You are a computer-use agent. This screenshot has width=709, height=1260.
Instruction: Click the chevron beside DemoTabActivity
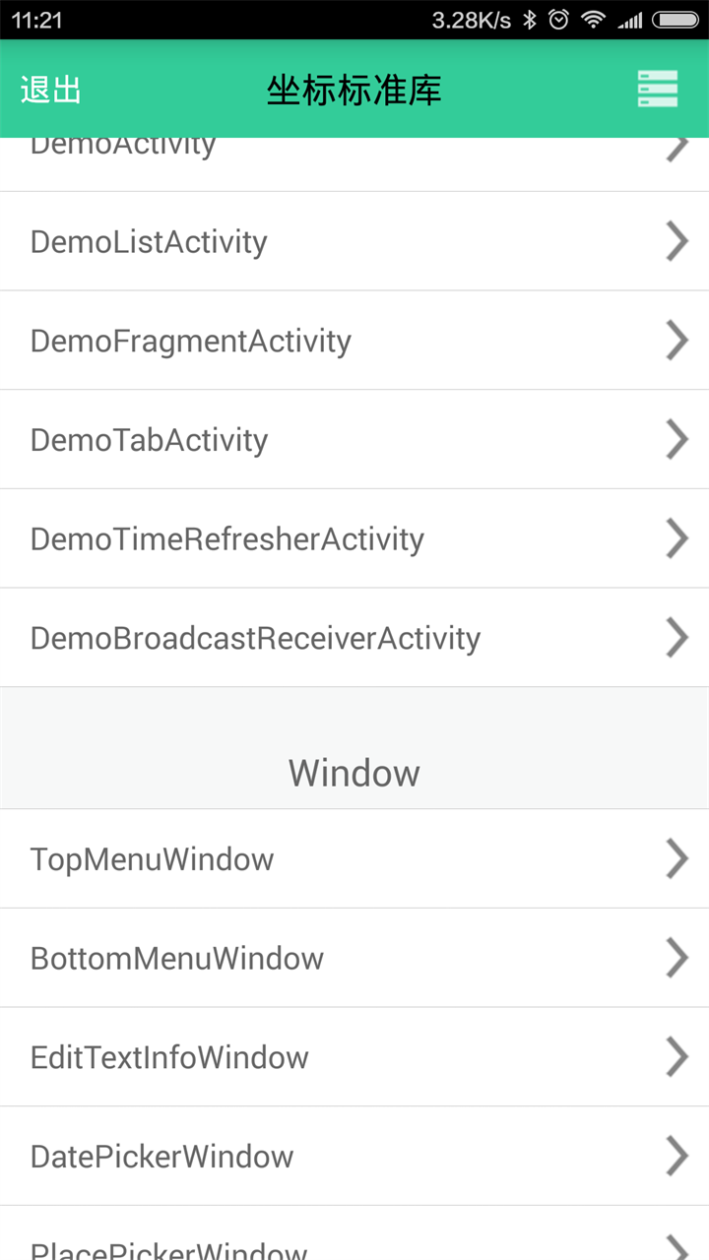click(677, 440)
